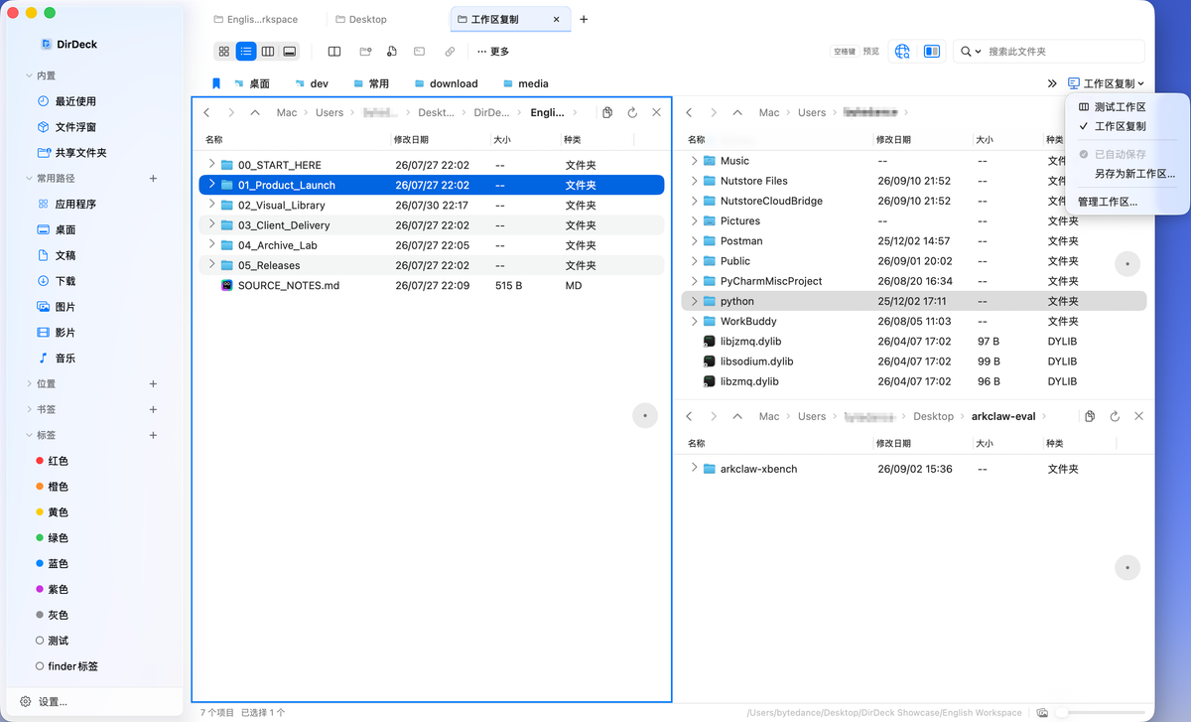Open the download bookmark folder

446,83
